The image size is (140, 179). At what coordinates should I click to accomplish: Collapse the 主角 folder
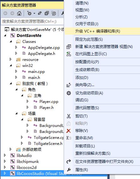click(x=22, y=95)
